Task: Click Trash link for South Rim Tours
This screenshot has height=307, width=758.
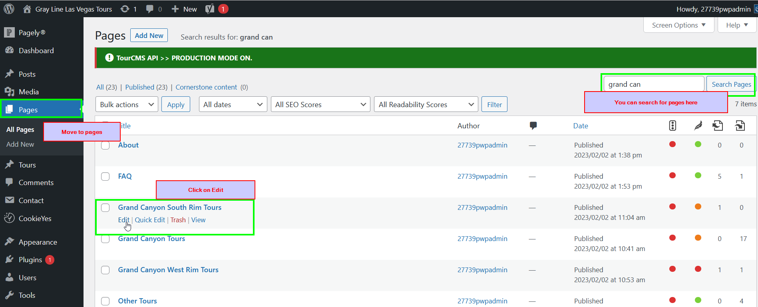Action: [178, 220]
